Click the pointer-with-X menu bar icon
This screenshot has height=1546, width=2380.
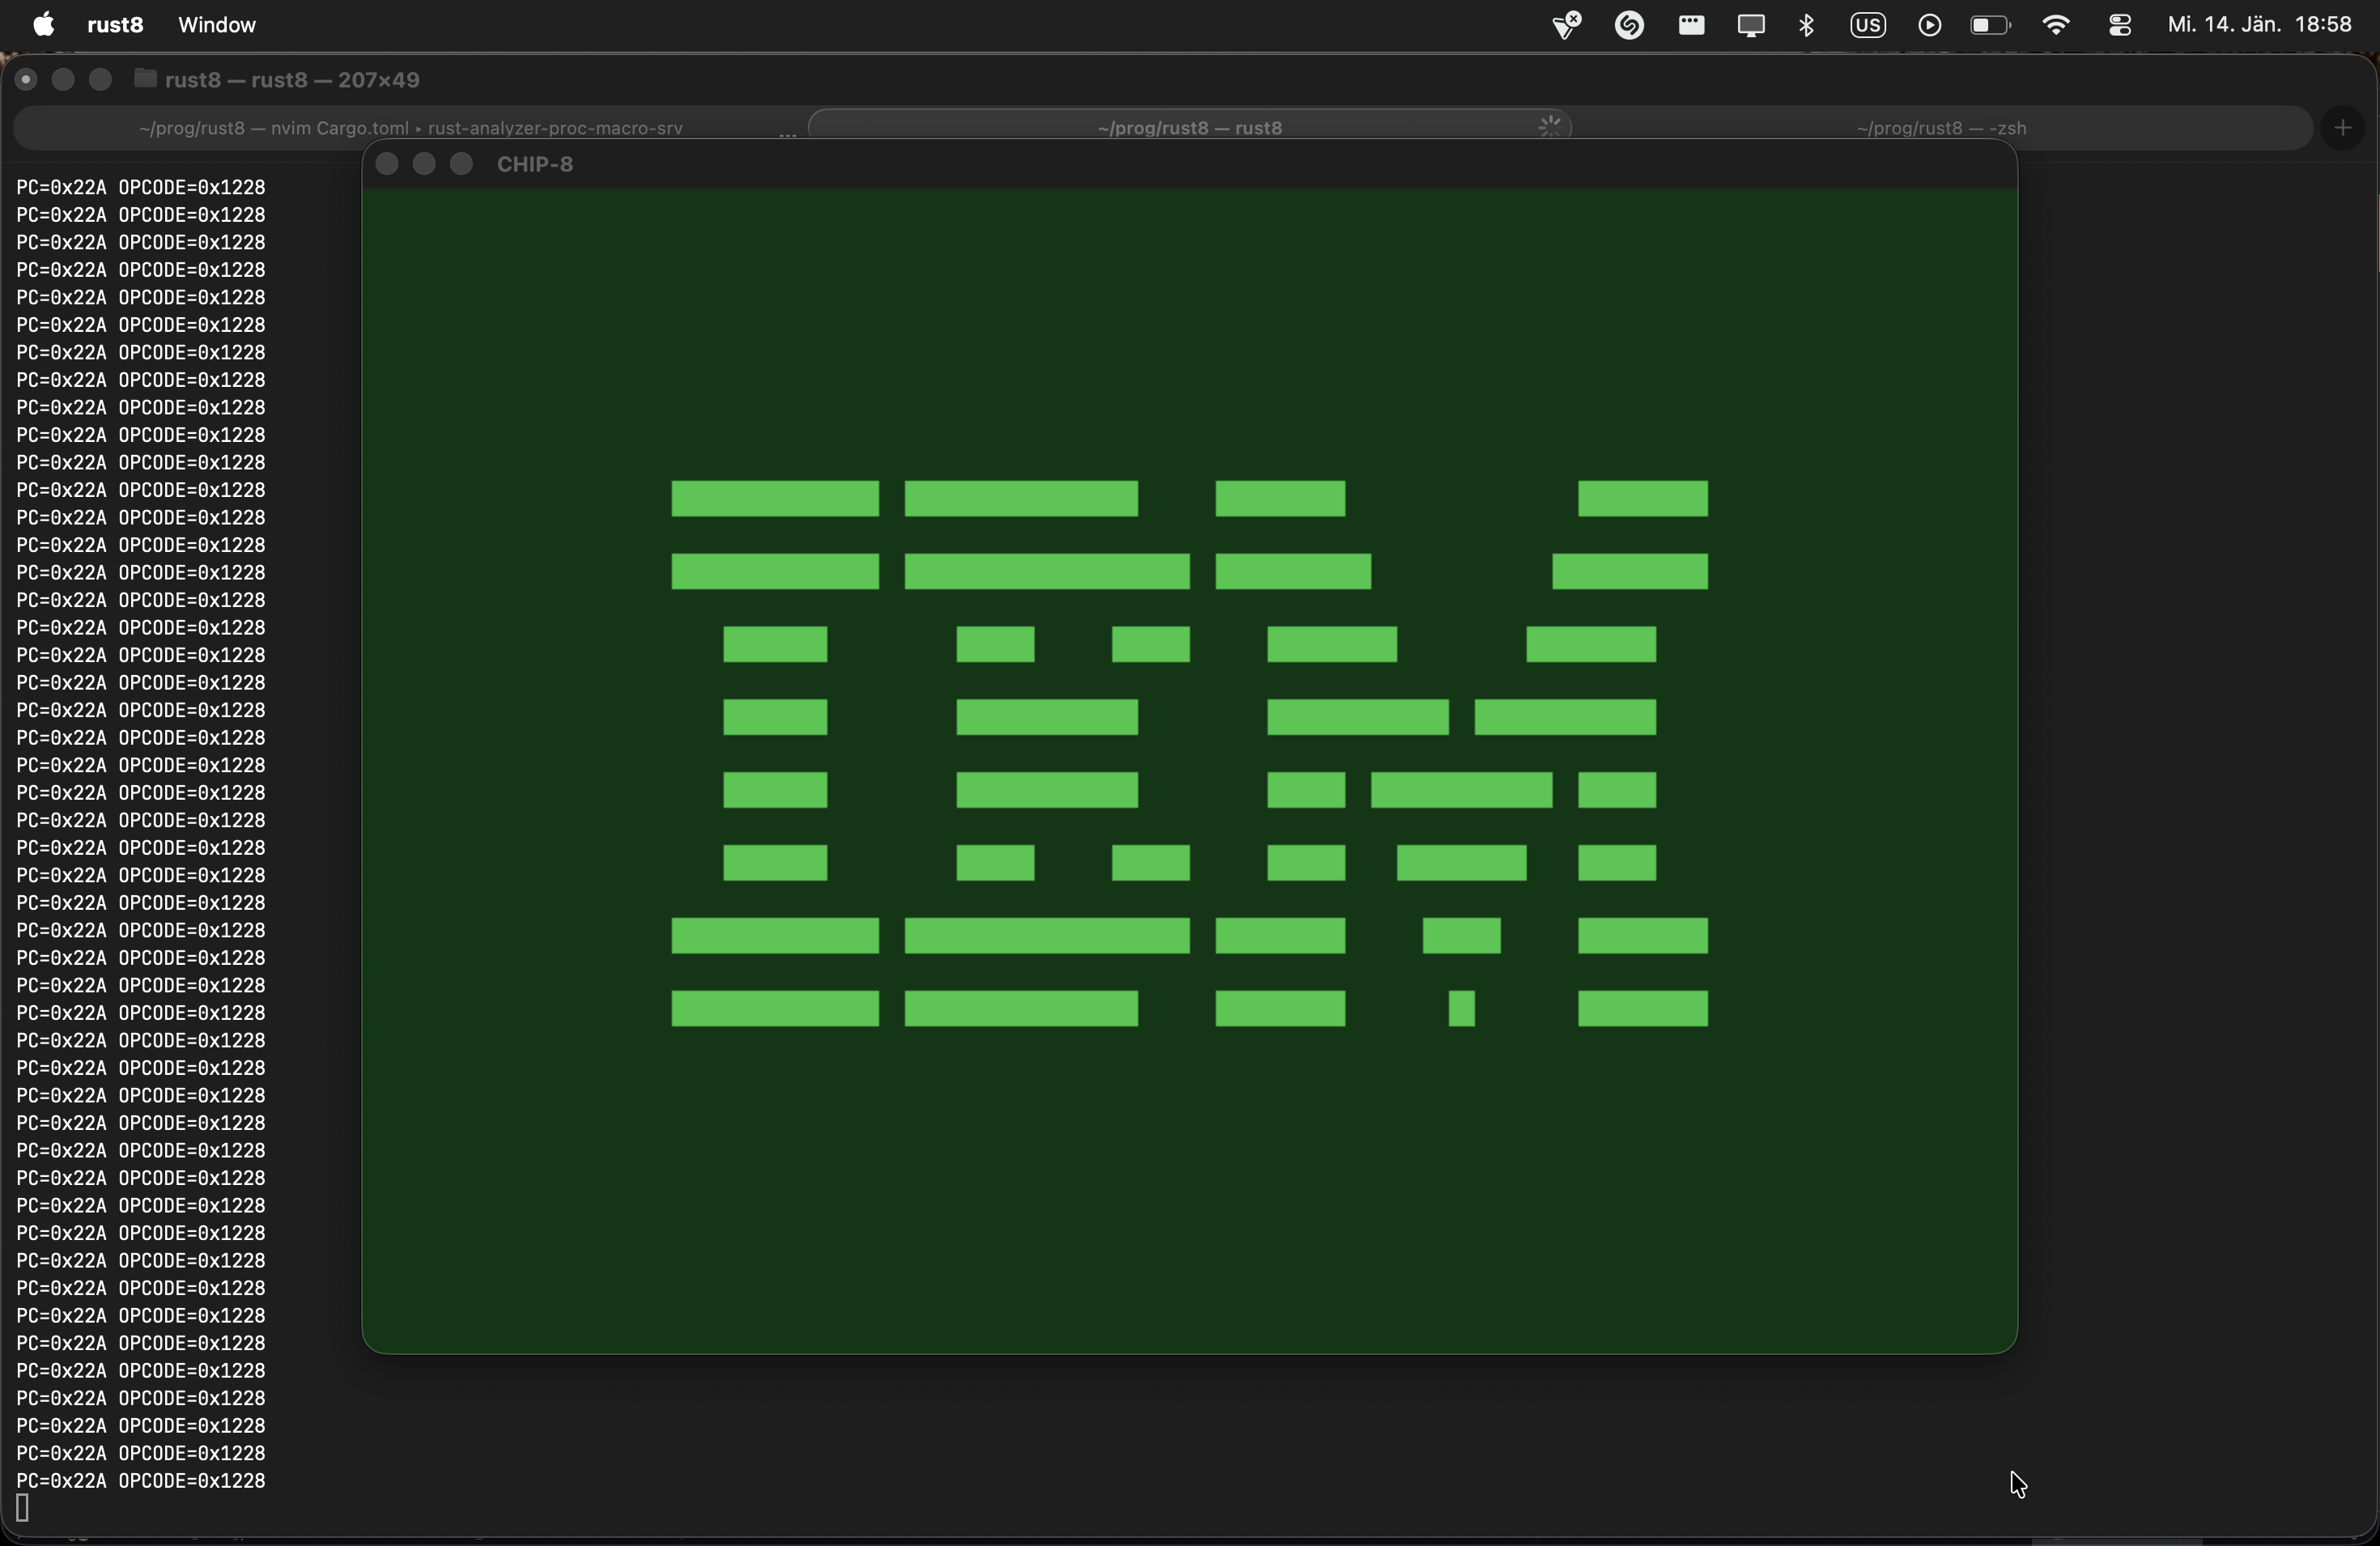pos(1565,24)
